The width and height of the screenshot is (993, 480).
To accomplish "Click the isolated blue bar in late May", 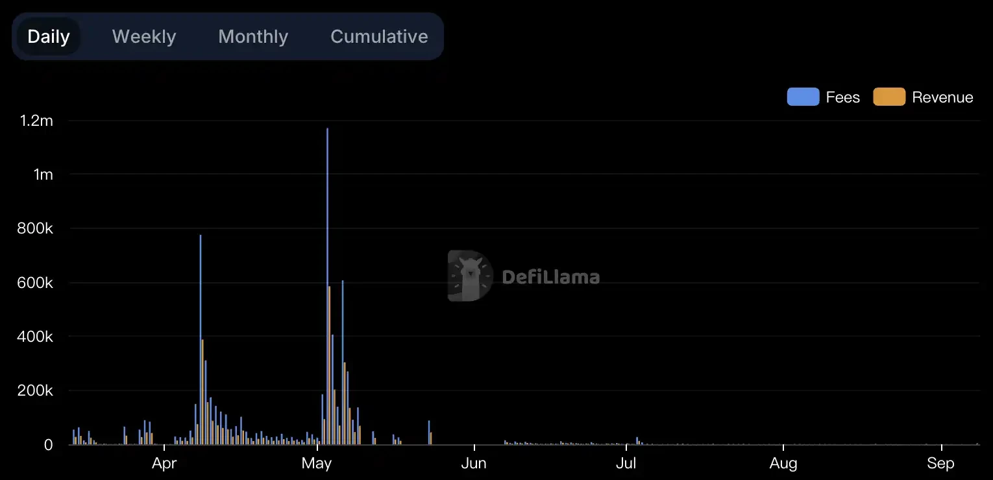I will [x=428, y=433].
